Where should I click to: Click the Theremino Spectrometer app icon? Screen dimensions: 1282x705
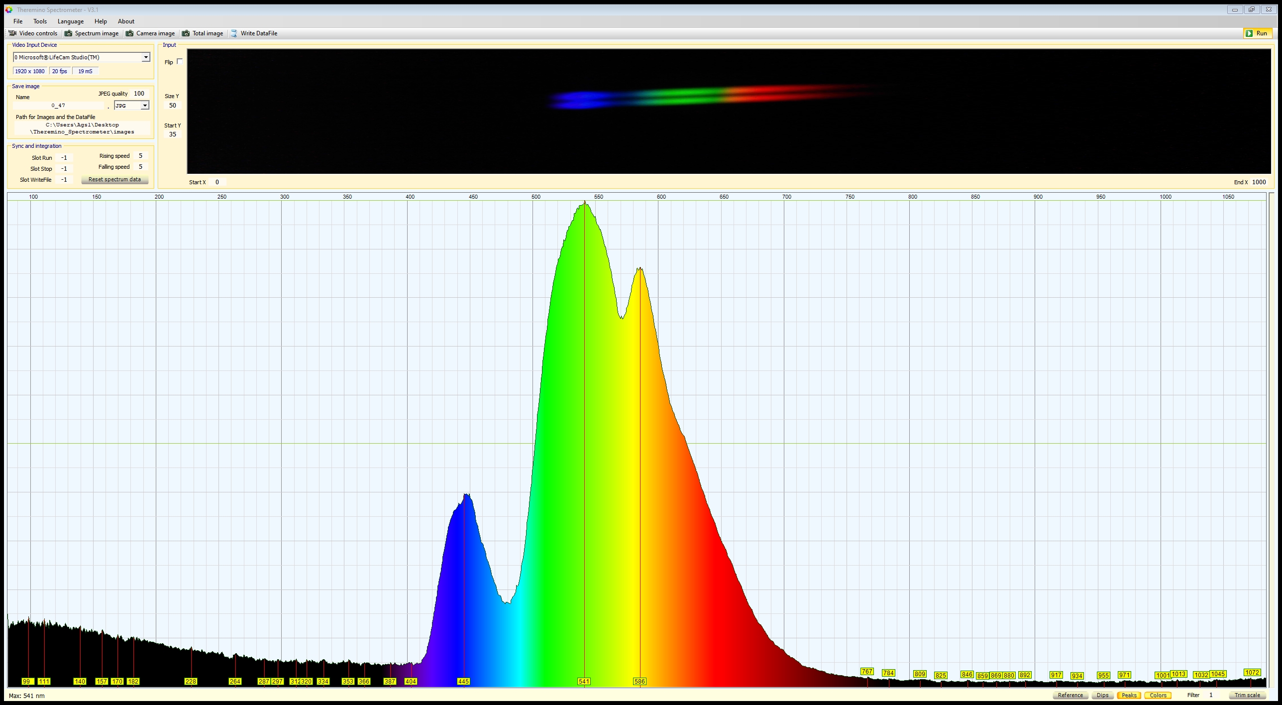(8, 9)
